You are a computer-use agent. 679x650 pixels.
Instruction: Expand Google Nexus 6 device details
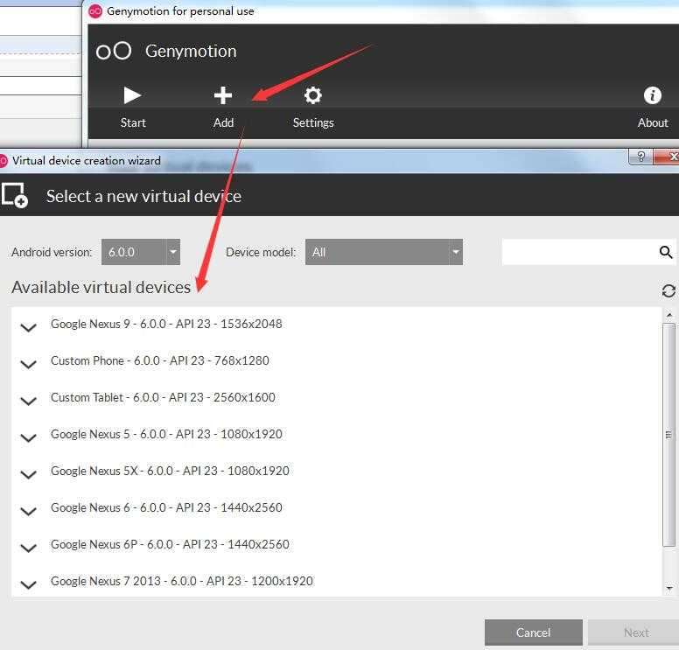click(x=29, y=512)
